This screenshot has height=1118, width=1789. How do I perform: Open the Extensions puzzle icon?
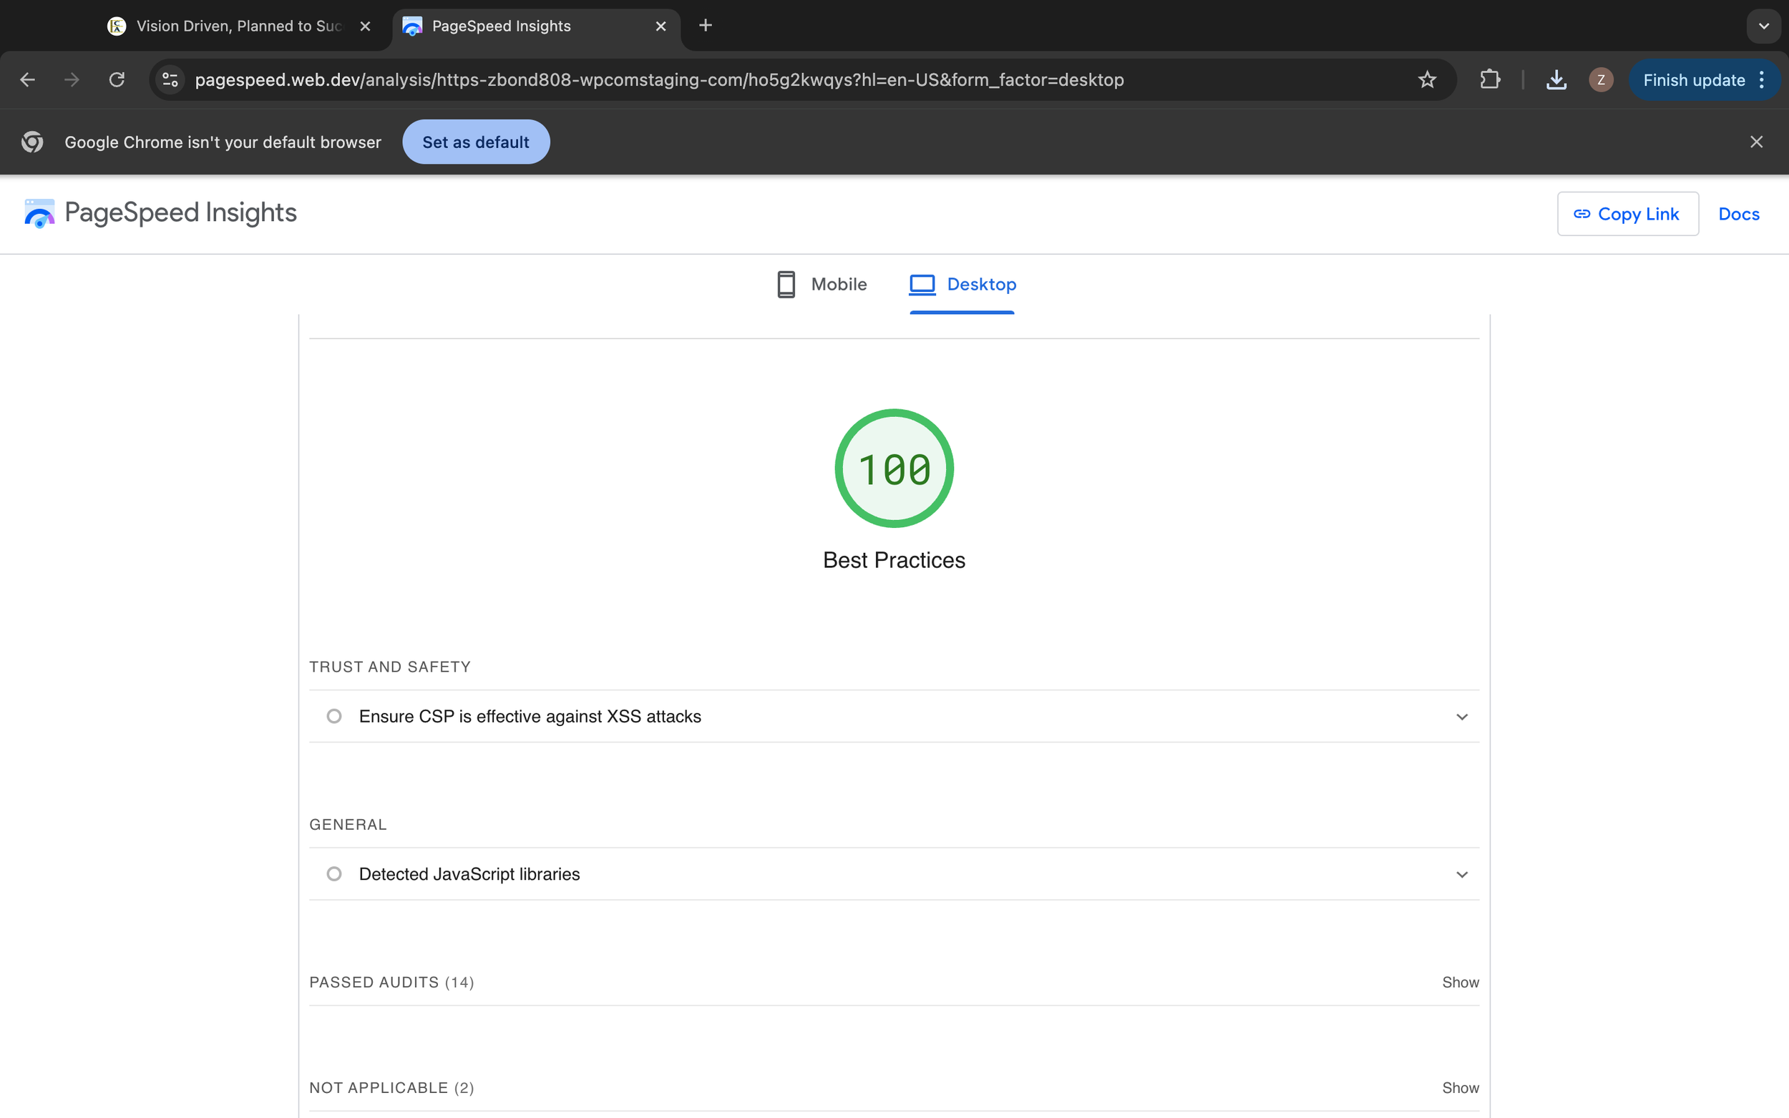pos(1489,80)
